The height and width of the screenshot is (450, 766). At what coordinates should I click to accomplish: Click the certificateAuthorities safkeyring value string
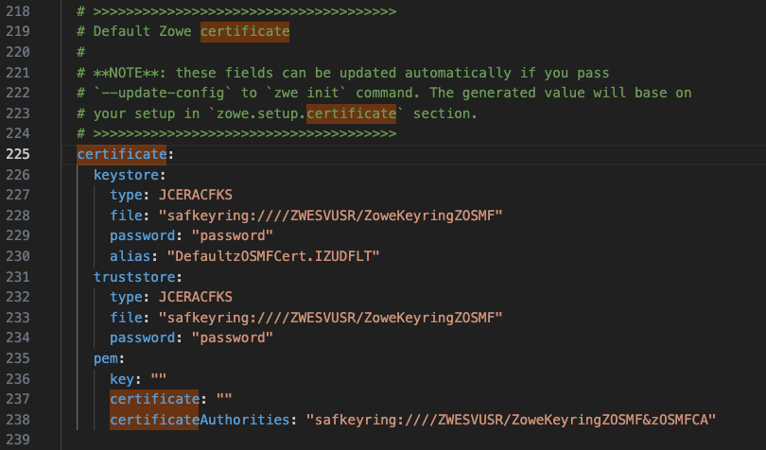(511, 420)
